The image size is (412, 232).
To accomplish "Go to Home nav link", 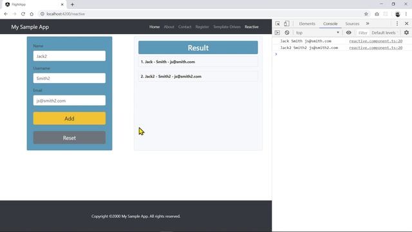I will point(154,27).
